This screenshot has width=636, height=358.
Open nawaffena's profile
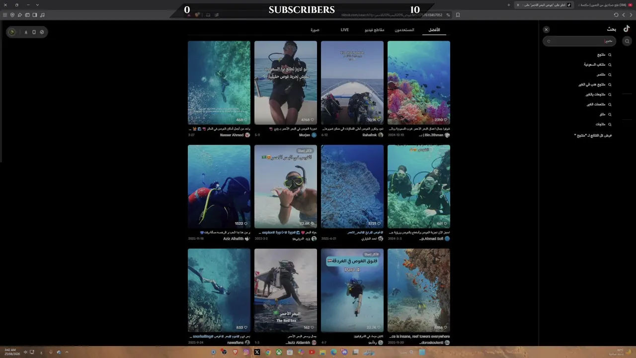[238, 343]
